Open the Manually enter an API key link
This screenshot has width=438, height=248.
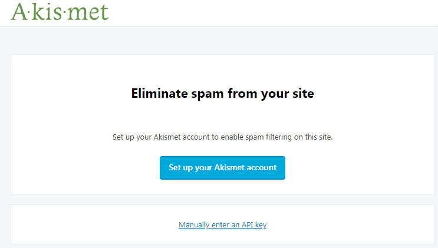tap(222, 224)
